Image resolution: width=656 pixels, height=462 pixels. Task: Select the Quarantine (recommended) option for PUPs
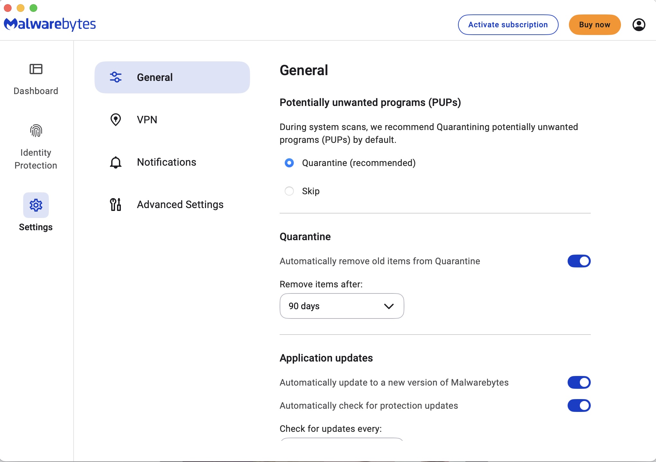[x=289, y=163]
